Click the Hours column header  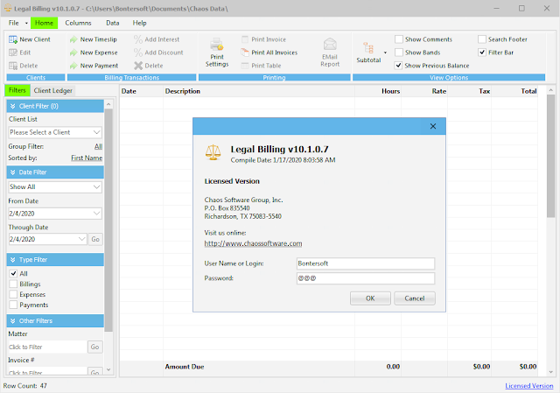point(378,91)
